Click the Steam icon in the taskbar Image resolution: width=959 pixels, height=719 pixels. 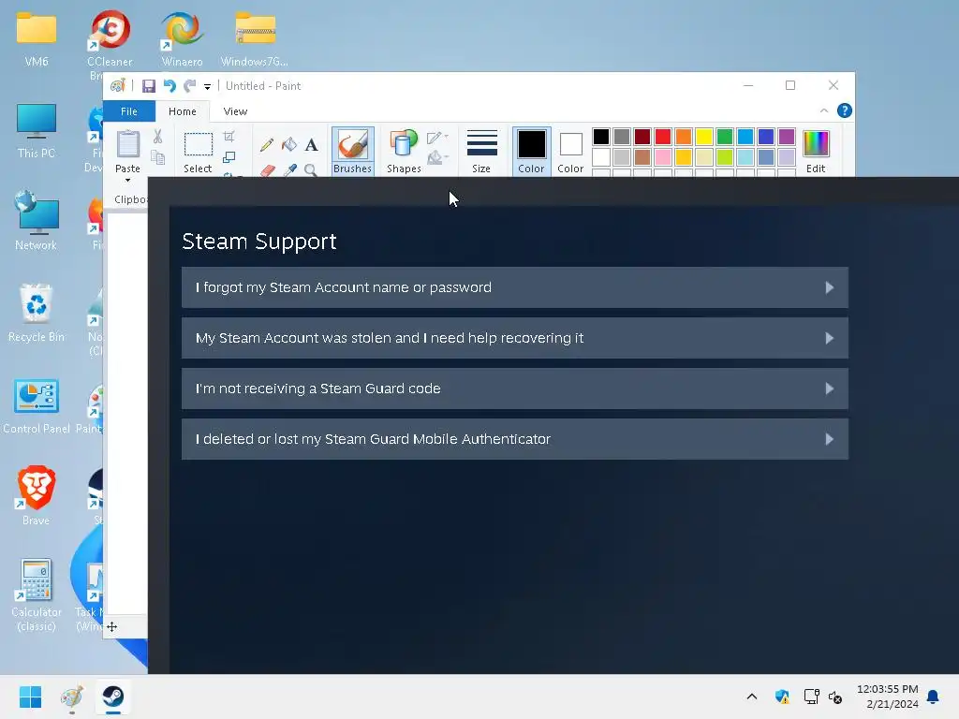point(113,697)
